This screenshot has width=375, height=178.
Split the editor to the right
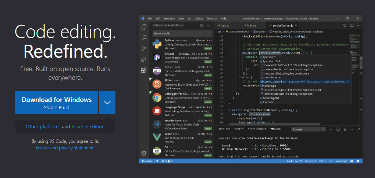pyautogui.click(x=352, y=25)
